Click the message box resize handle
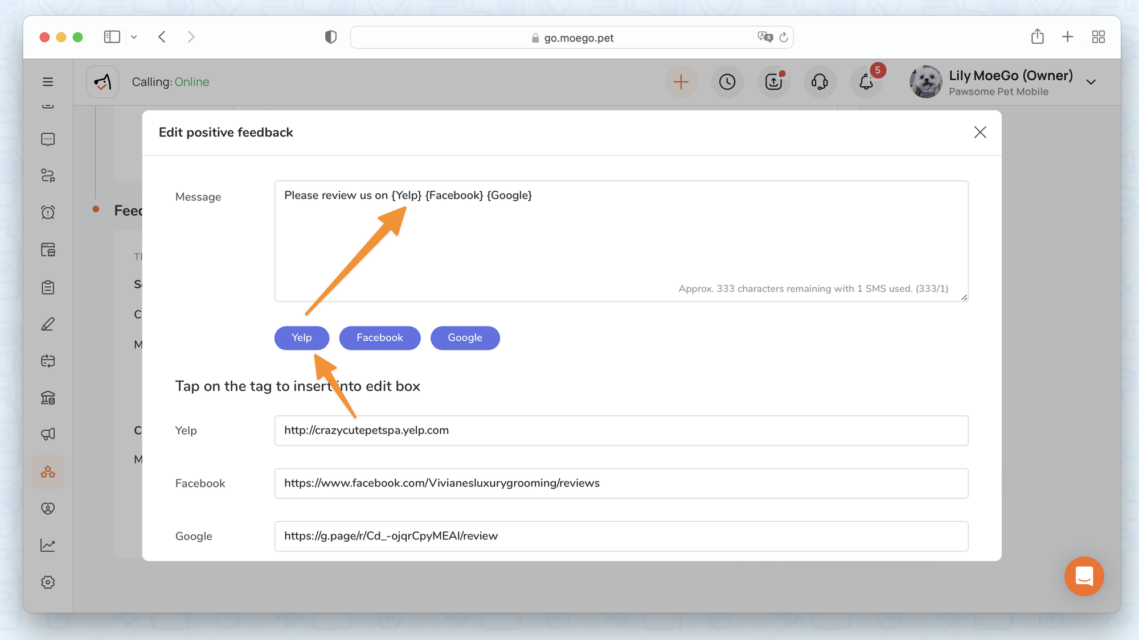 964,297
